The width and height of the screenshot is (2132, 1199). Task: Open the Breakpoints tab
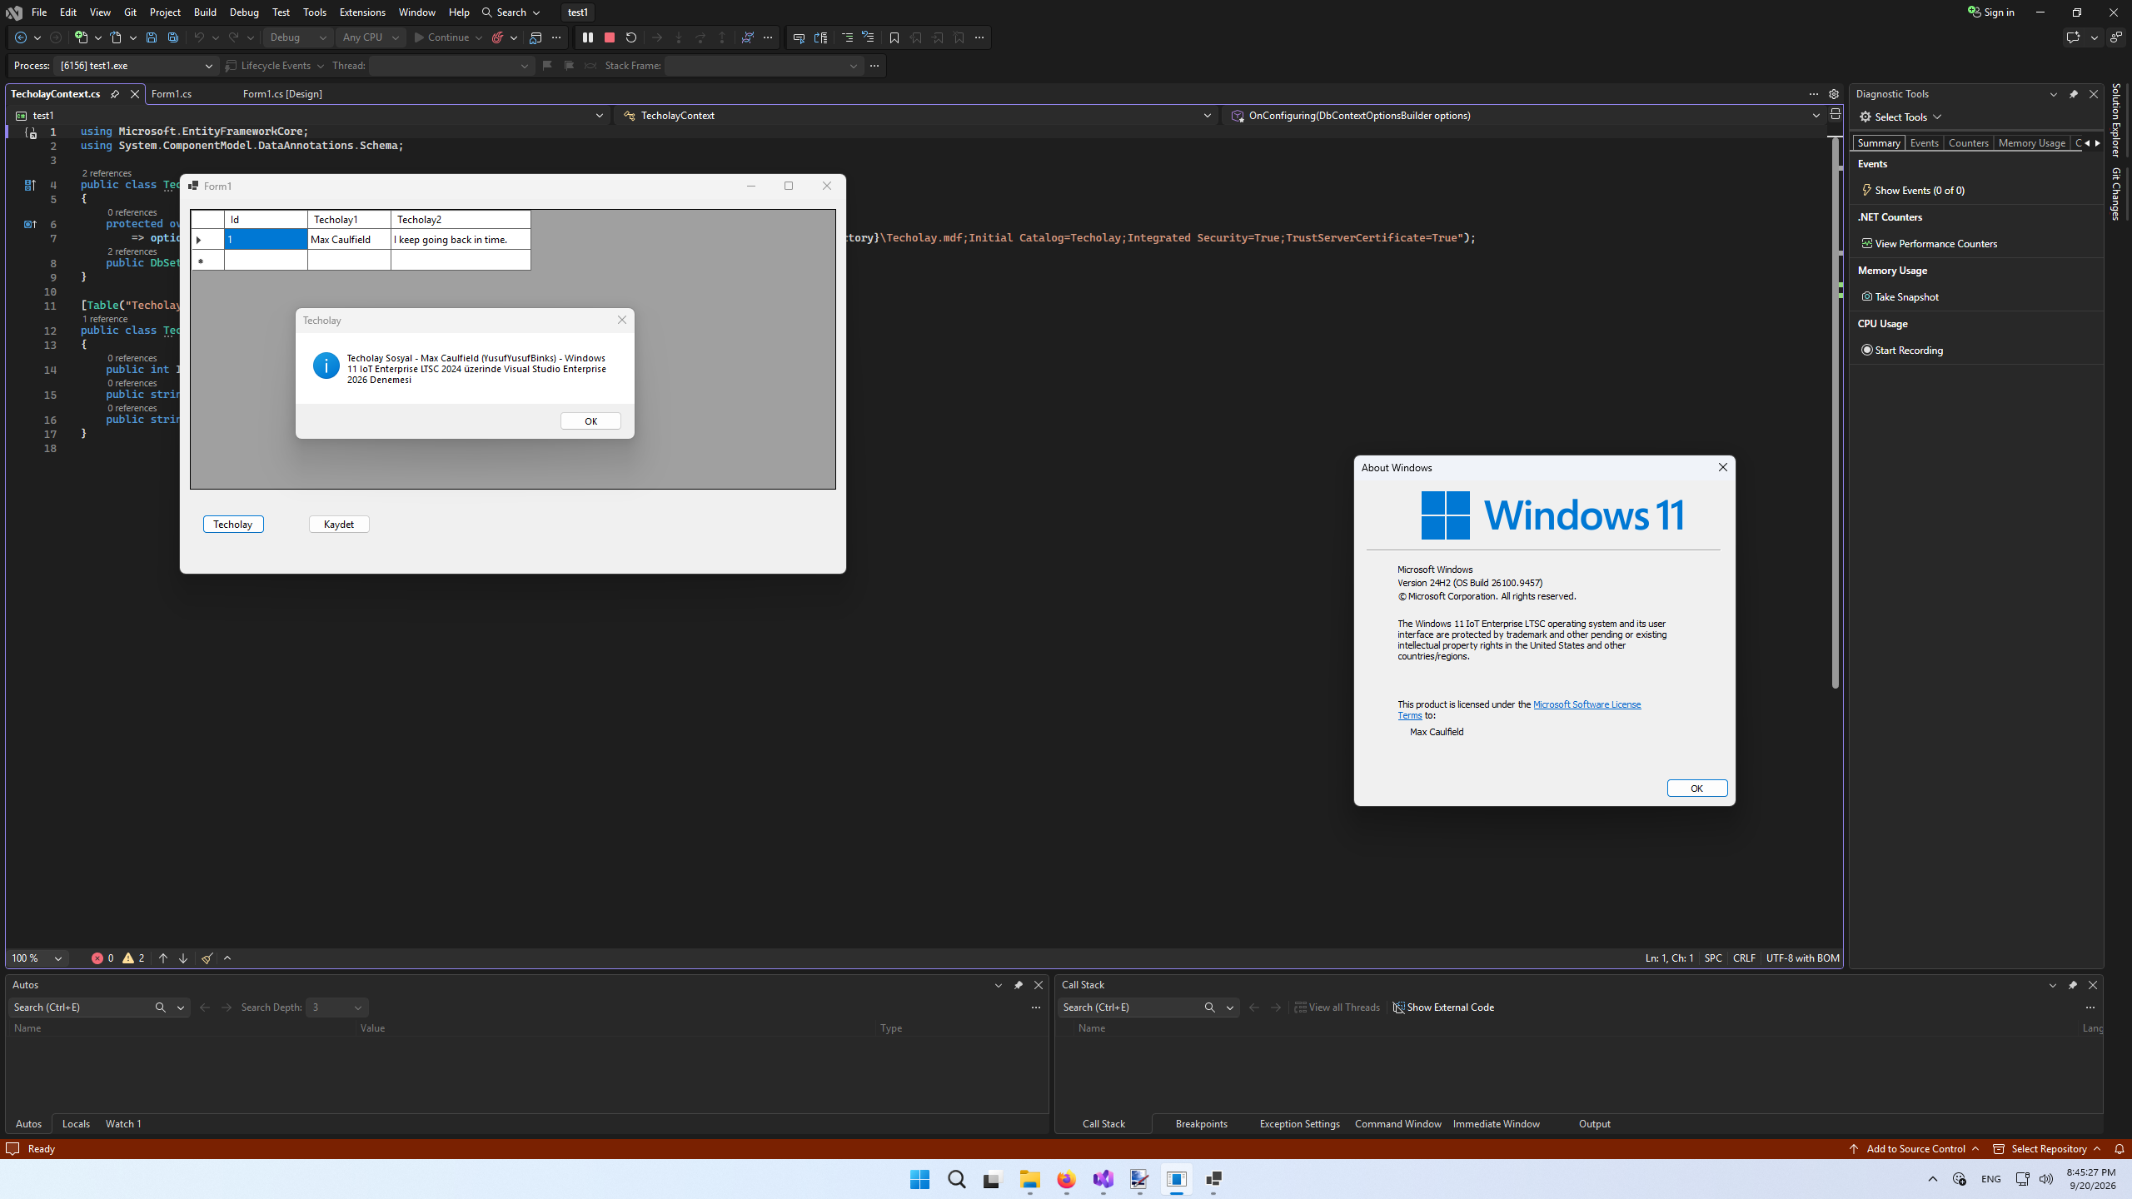click(x=1202, y=1124)
